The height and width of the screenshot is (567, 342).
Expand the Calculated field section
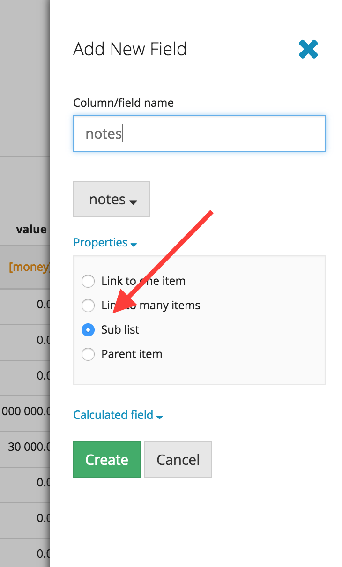coord(118,415)
